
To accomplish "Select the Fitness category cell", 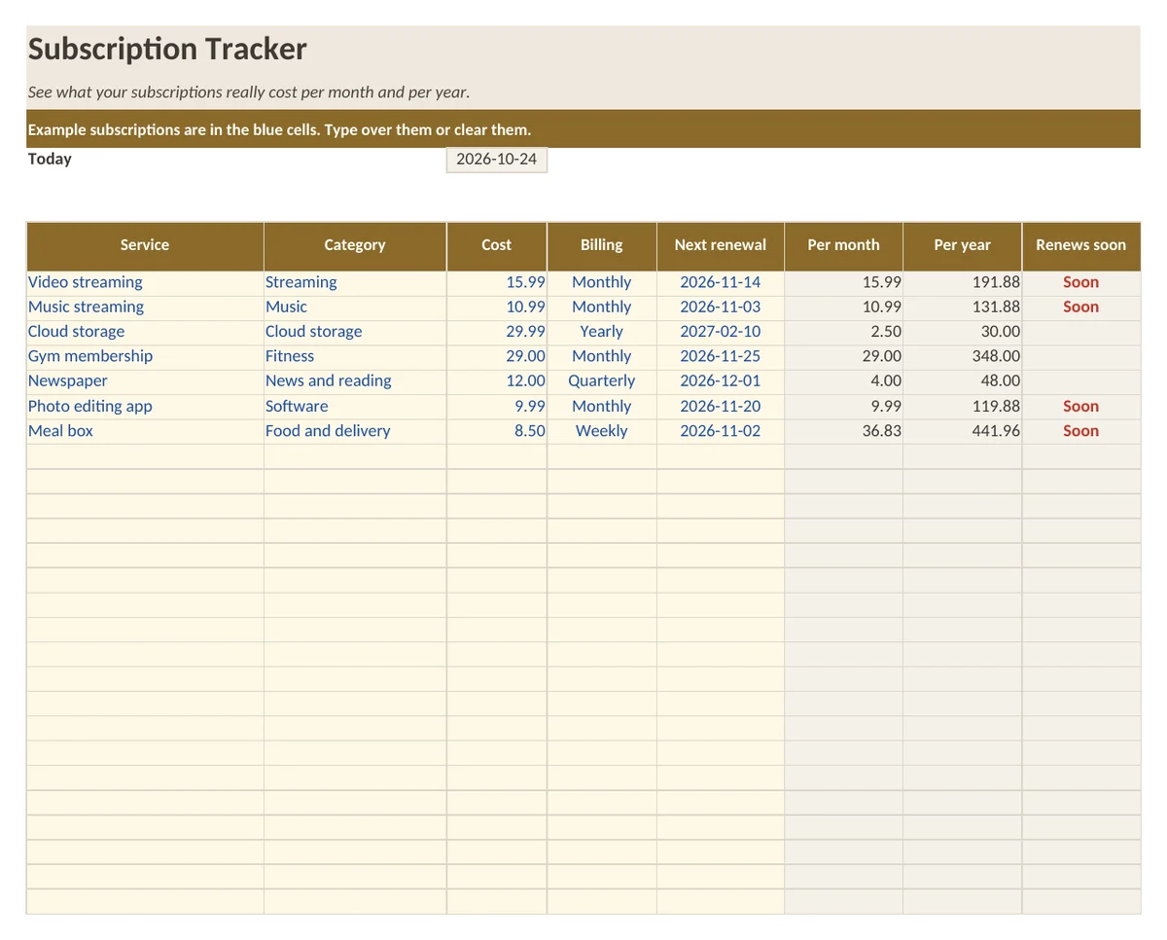I will click(x=355, y=356).
